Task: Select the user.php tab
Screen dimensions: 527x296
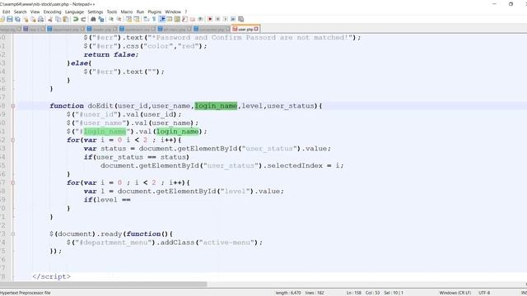Action: [245, 30]
